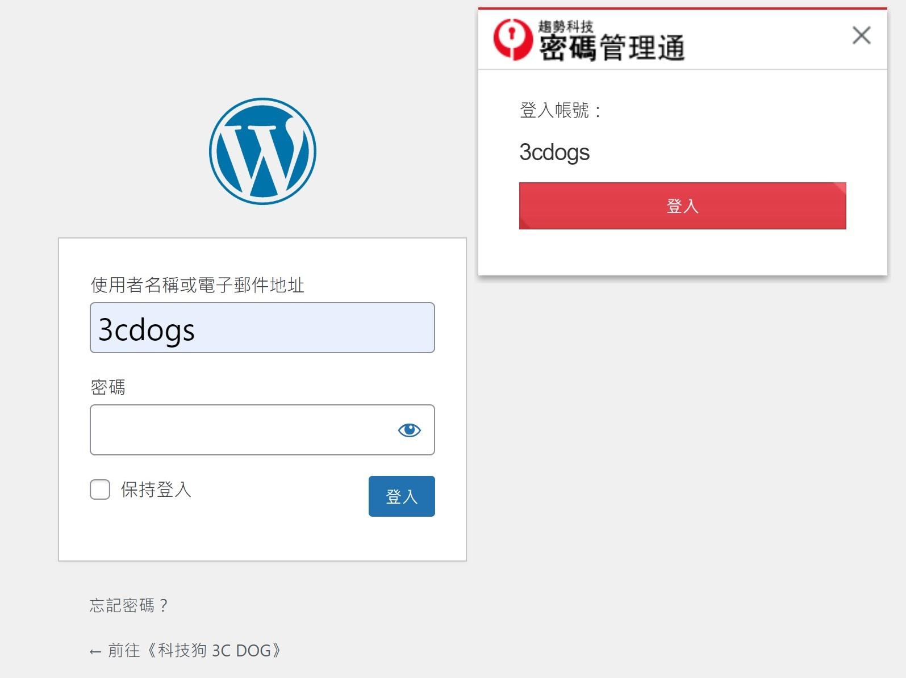906x678 pixels.
Task: Click the 使用者名稱或電子郵件地址 label
Action: tap(198, 285)
